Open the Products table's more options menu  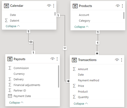pyautogui.click(x=122, y=6)
